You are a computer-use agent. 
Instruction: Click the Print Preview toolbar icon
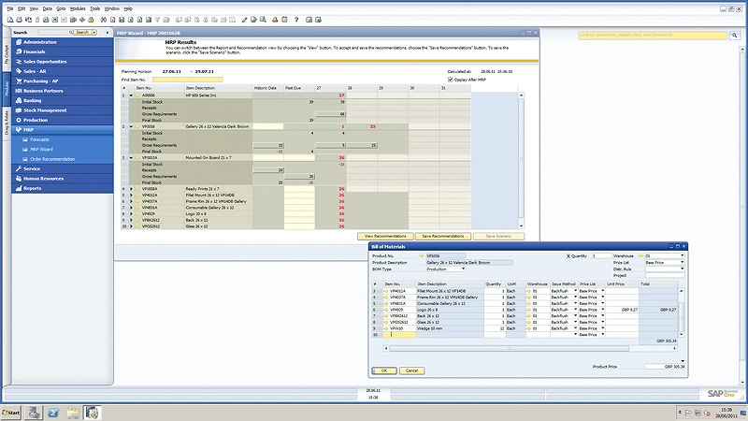click(10, 20)
